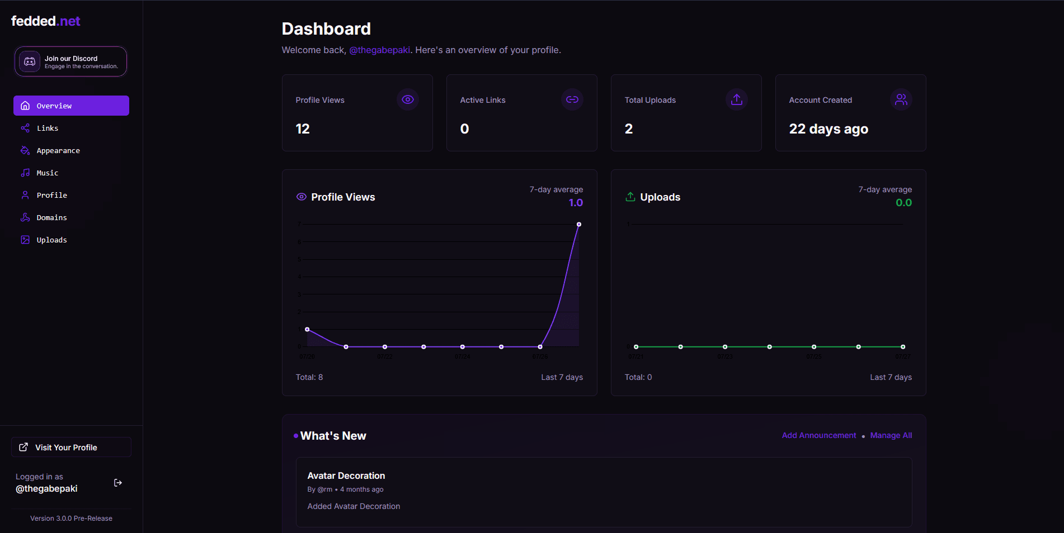Image resolution: width=1064 pixels, height=533 pixels.
Task: Open Appearance via the paint icon
Action: click(x=25, y=150)
